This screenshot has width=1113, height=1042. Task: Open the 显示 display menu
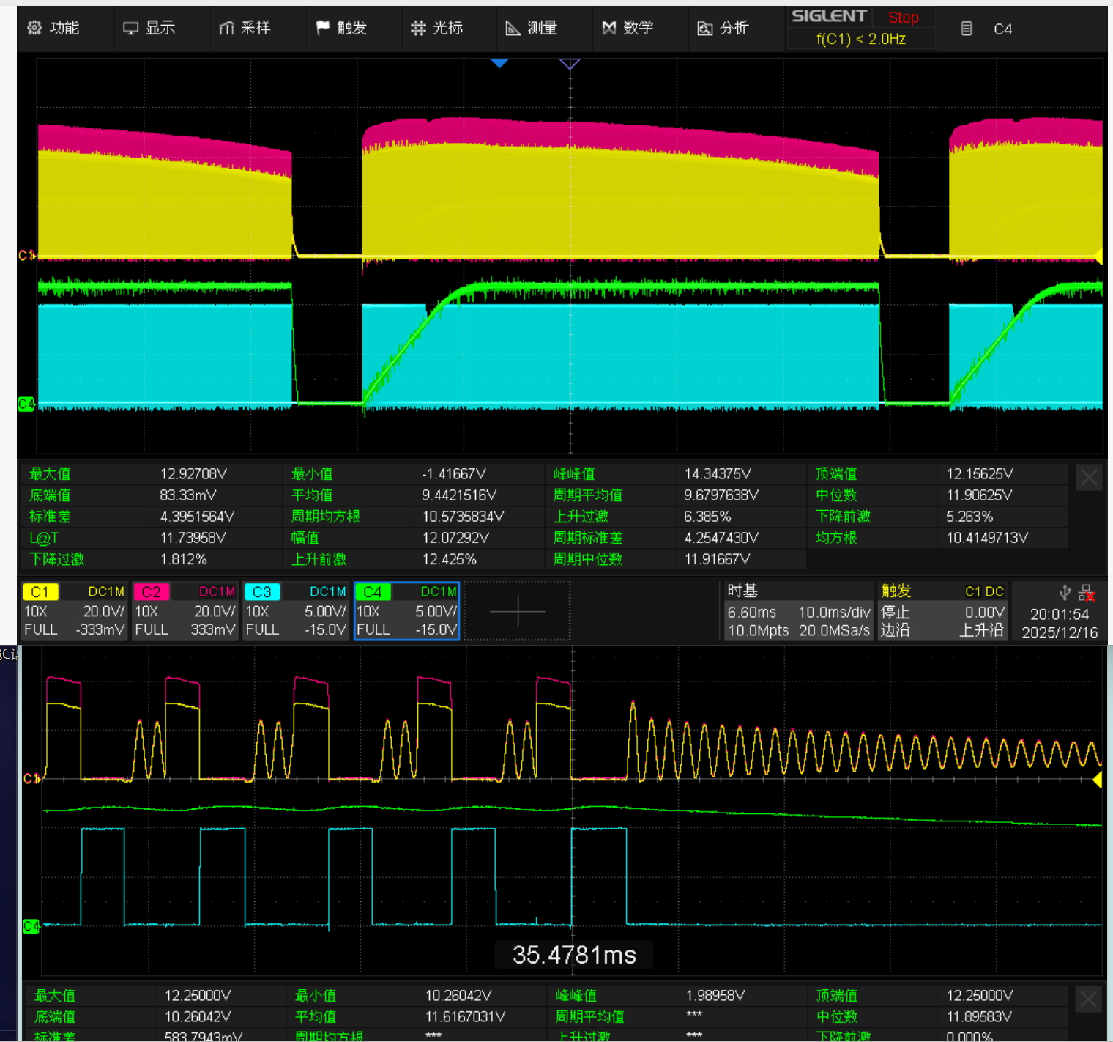(x=149, y=28)
